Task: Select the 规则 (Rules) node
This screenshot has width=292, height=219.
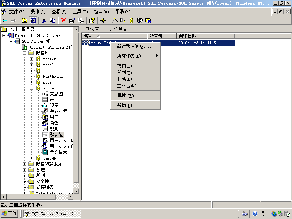Action: (x=54, y=129)
